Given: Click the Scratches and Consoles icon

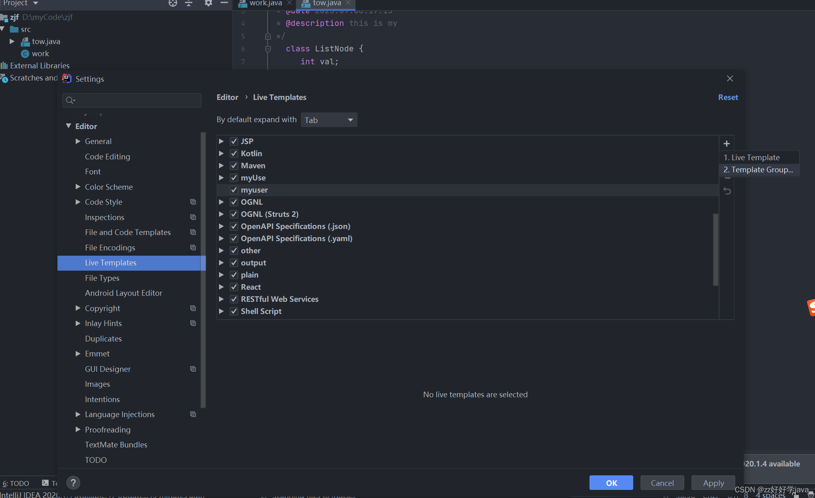Looking at the screenshot, I should click(x=4, y=78).
